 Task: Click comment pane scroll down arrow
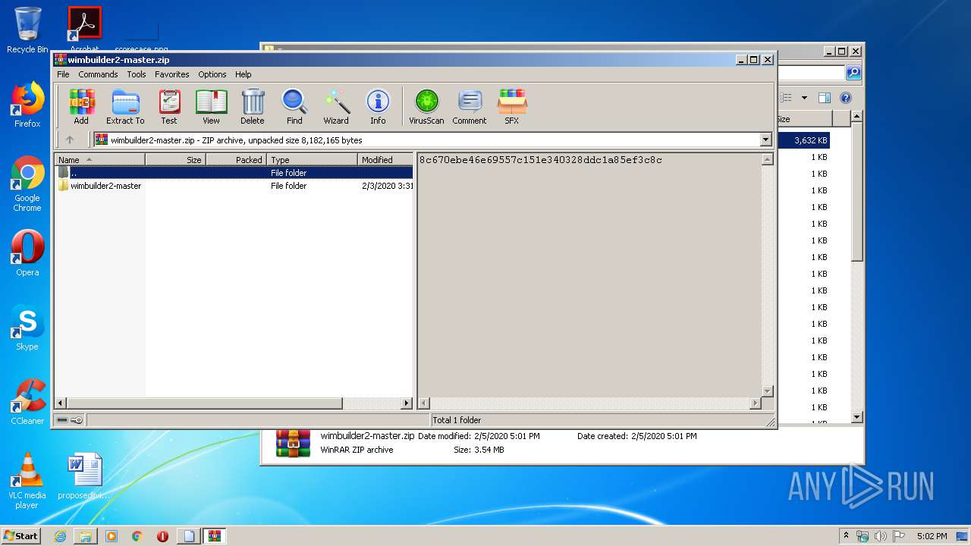767,391
